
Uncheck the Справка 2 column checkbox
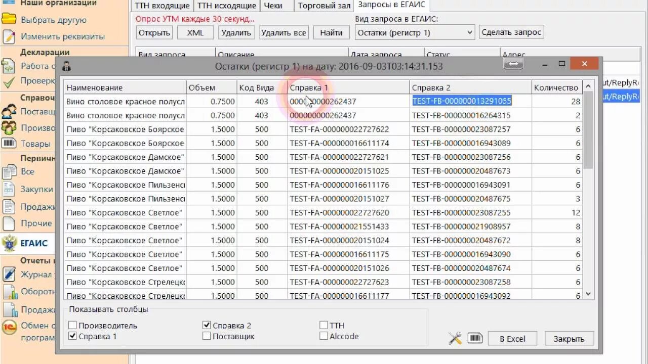pos(207,326)
